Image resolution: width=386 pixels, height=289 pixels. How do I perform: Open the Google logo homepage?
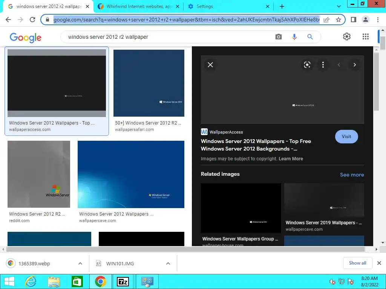26,38
